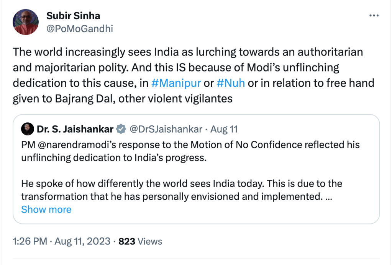This screenshot has height=265, width=392.
Task: Click the 'world increasingly sees India' tweet text
Action: tap(188, 67)
